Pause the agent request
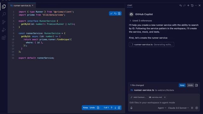The height and width of the screenshot is (114, 203). coord(192,108)
